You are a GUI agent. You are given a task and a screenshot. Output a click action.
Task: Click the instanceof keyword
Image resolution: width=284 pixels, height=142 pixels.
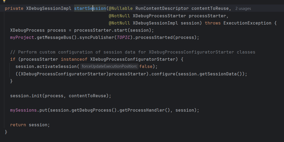pos(74,59)
